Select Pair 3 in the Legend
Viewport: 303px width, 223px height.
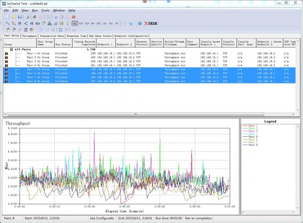(250, 131)
